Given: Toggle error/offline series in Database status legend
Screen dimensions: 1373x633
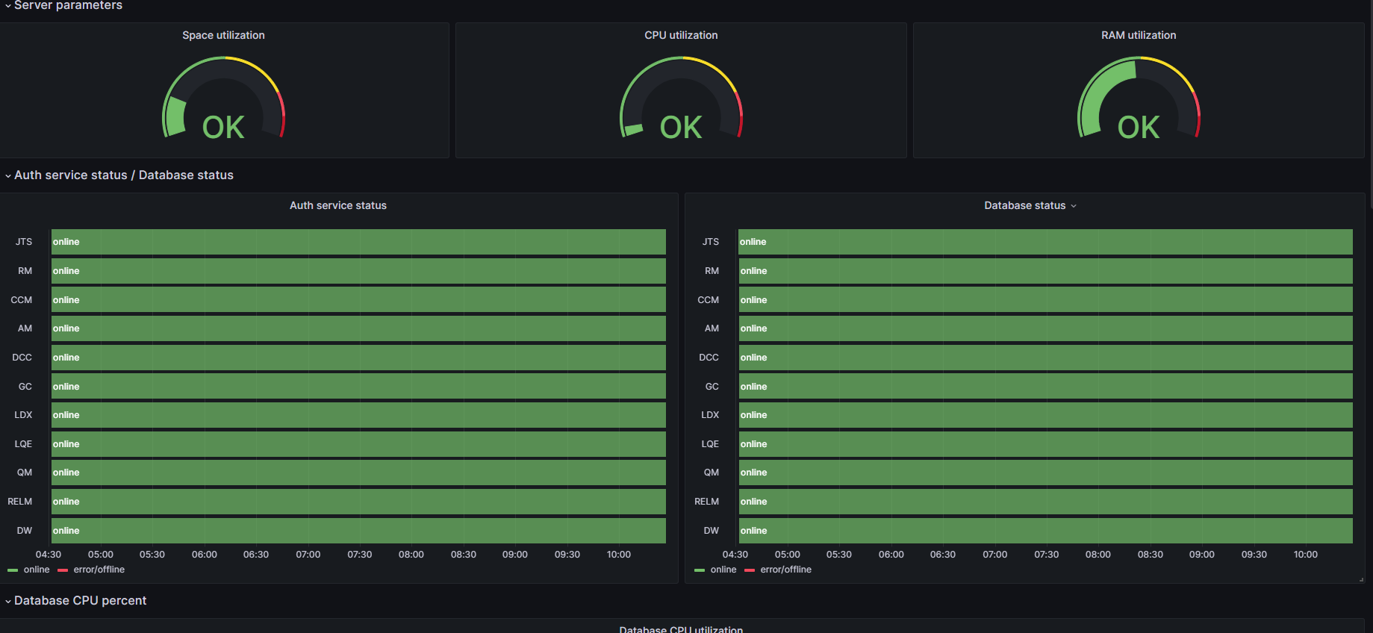Looking at the screenshot, I should coord(785,570).
